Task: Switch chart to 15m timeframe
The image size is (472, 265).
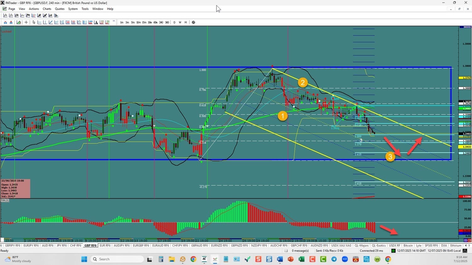Action: (144, 22)
